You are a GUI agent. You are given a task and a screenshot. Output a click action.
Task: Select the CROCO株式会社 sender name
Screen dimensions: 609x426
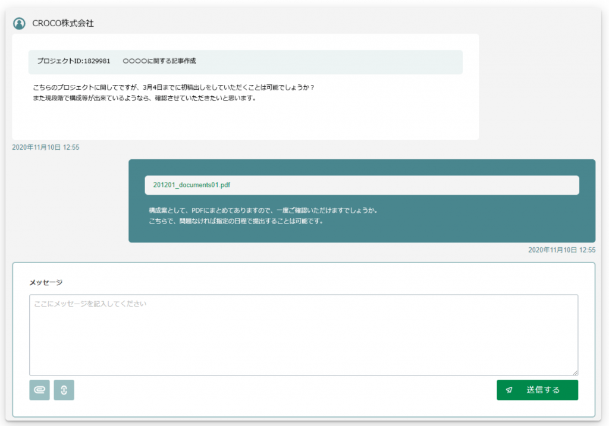[x=63, y=23]
